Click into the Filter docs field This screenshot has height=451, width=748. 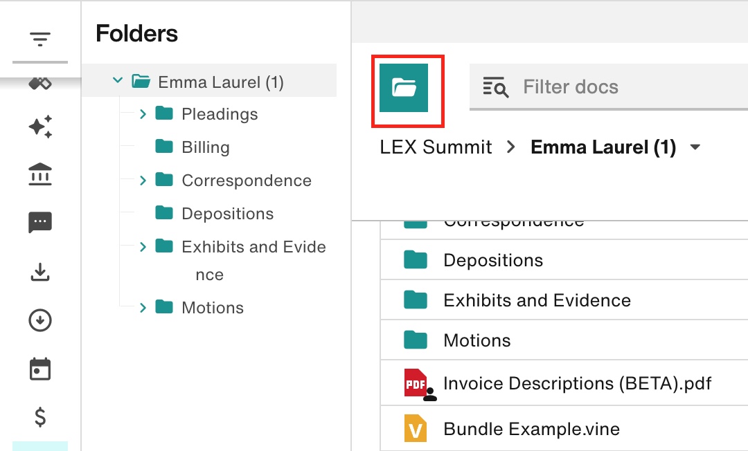point(609,87)
